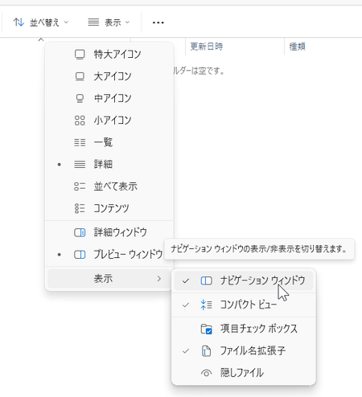
Task: Click the 中アイコン monitor icon
Action: 80,98
